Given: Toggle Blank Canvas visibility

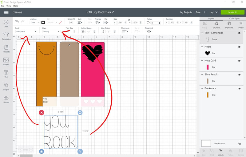Looking at the screenshot, I should pyautogui.click(x=240, y=144).
